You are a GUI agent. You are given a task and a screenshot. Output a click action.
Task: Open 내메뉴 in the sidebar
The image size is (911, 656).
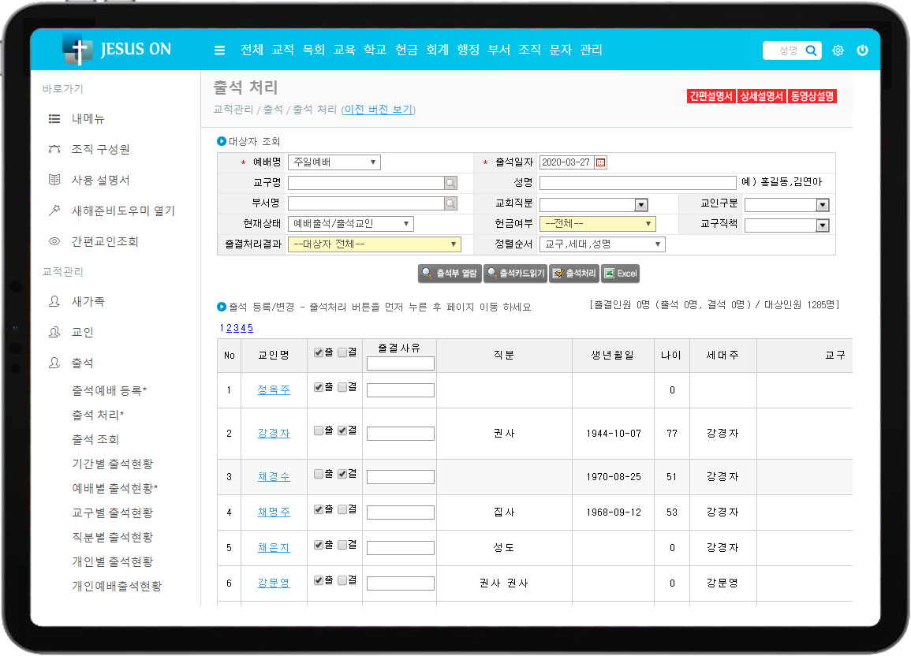[x=88, y=119]
